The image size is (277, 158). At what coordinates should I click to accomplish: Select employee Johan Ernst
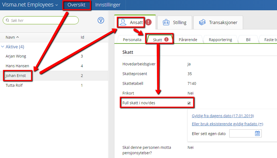pos(54,76)
